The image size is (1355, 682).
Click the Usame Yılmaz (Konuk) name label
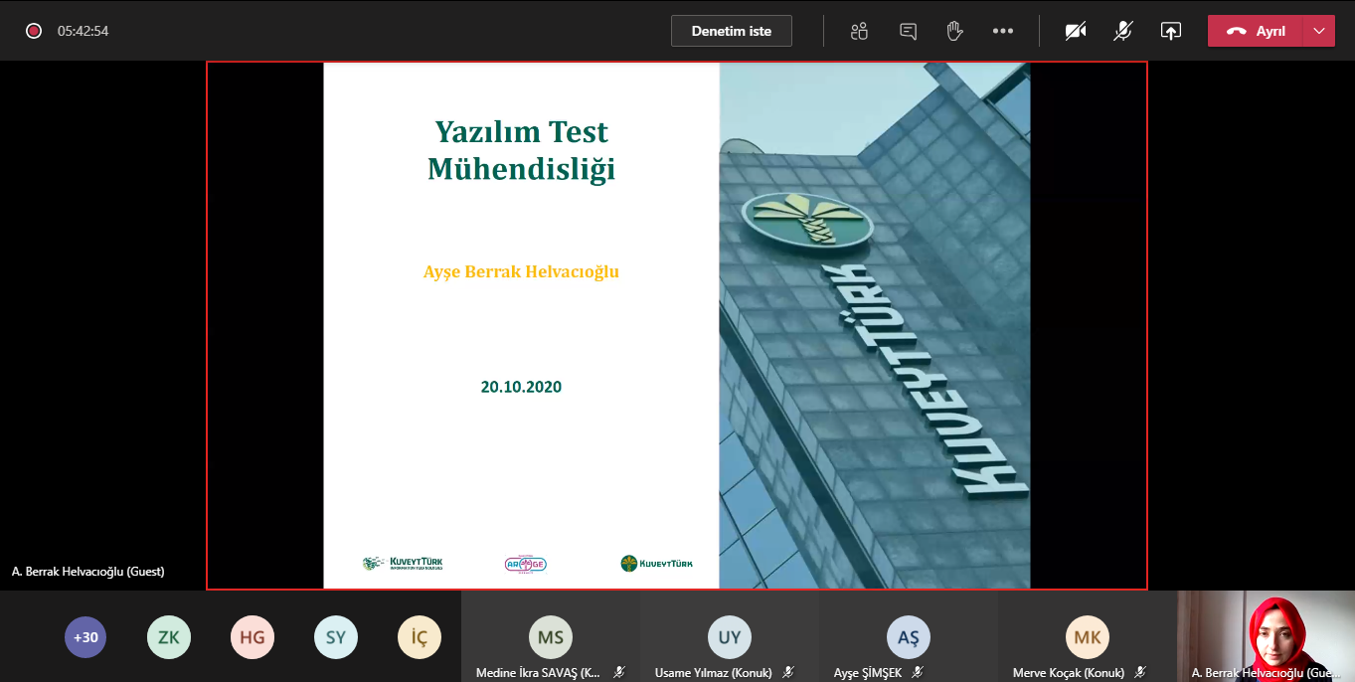click(x=713, y=673)
